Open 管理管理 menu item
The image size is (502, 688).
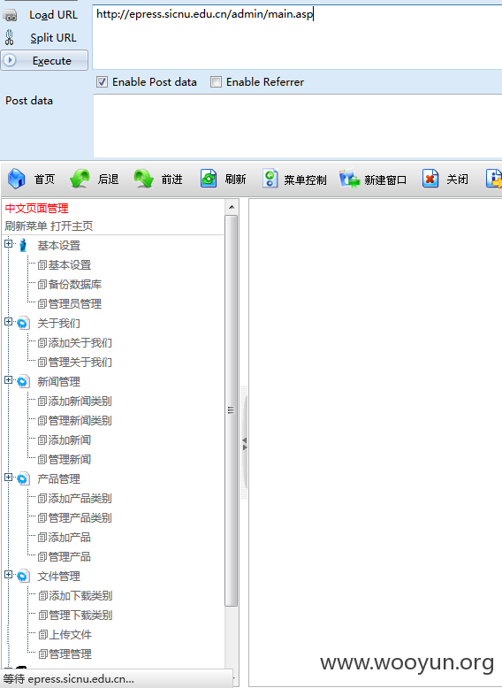pos(71,654)
